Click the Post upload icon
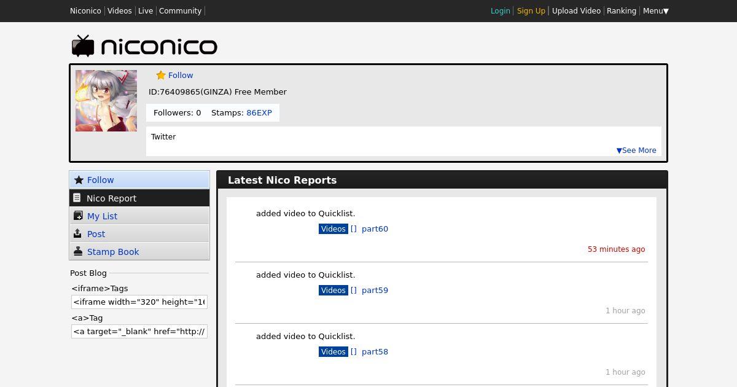 point(77,233)
